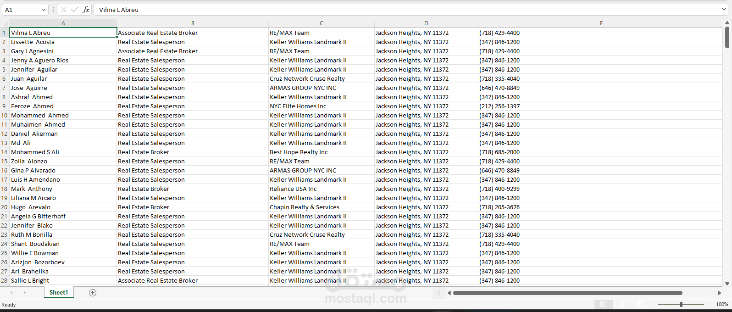The height and width of the screenshot is (312, 732).
Task: Click the previous sheet navigation arrow
Action: (x=12, y=293)
